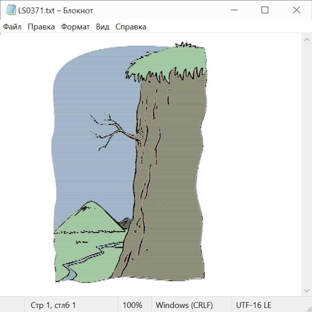This screenshot has width=312, height=312.
Task: Minimize the Блокнот window
Action: point(233,10)
